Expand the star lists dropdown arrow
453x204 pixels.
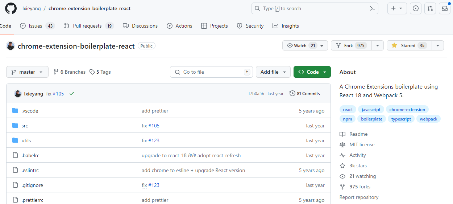438,46
